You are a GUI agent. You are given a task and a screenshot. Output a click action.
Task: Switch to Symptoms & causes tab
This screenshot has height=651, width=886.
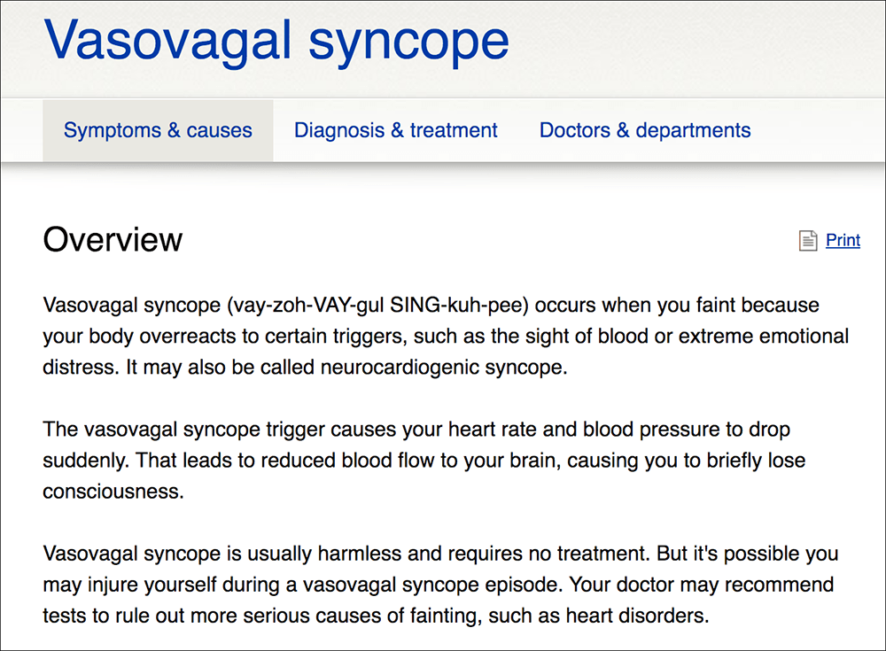click(x=158, y=130)
